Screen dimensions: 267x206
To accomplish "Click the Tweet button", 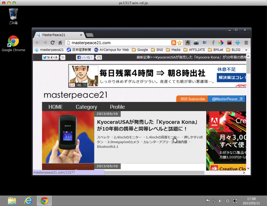I will tap(50, 57).
